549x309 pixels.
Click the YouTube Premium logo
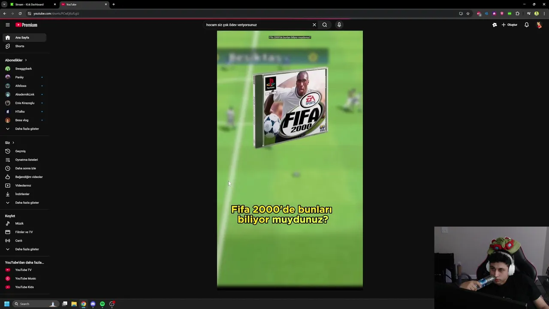click(27, 25)
